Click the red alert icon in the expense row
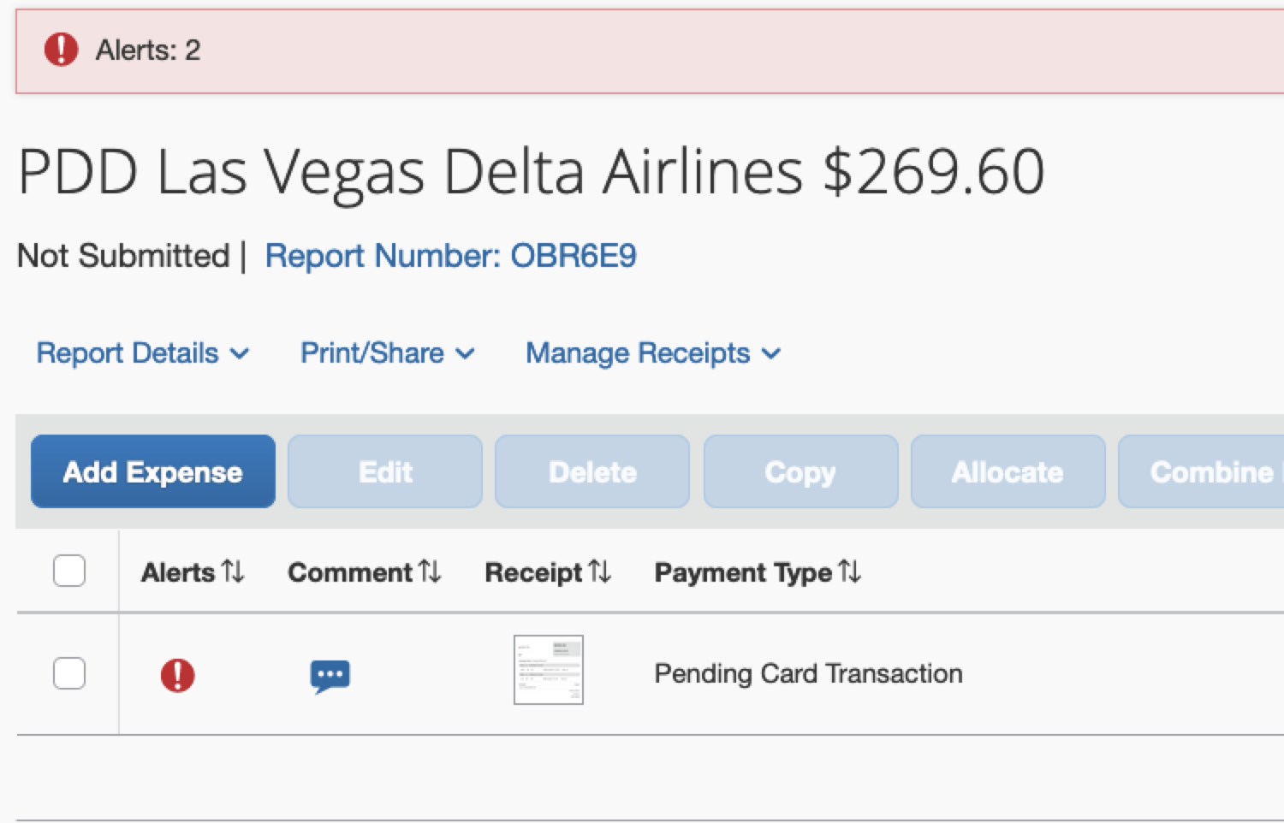 coord(177,675)
